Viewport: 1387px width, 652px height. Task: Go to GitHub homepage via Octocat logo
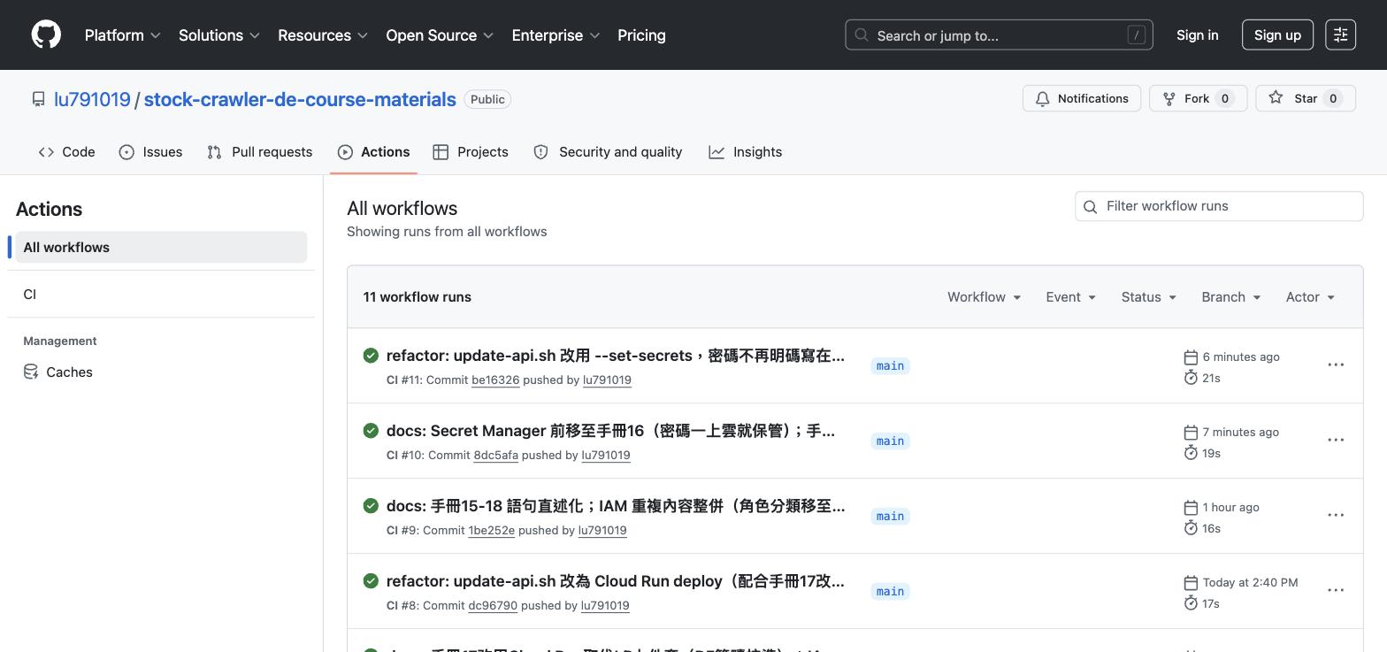tap(46, 35)
